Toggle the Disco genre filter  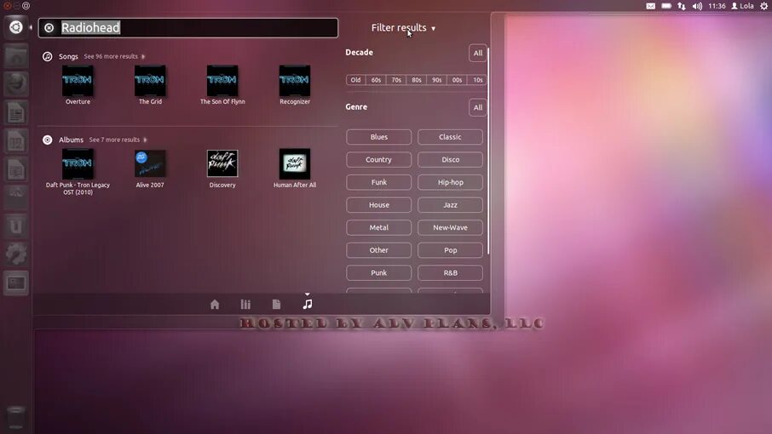450,160
